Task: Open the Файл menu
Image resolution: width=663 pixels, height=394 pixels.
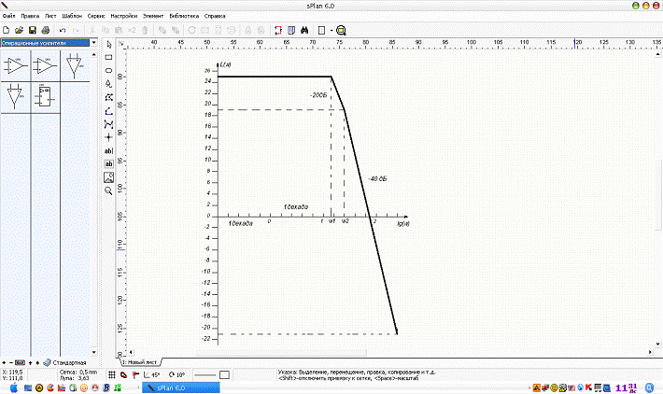Action: point(8,17)
